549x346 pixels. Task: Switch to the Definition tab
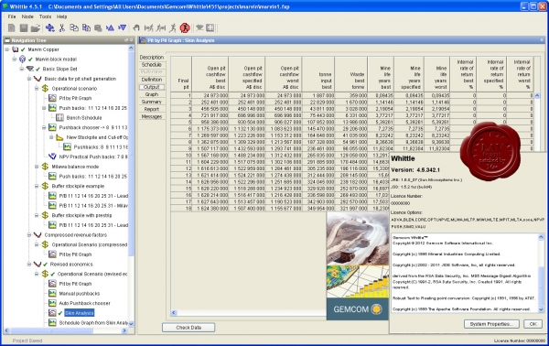click(152, 80)
